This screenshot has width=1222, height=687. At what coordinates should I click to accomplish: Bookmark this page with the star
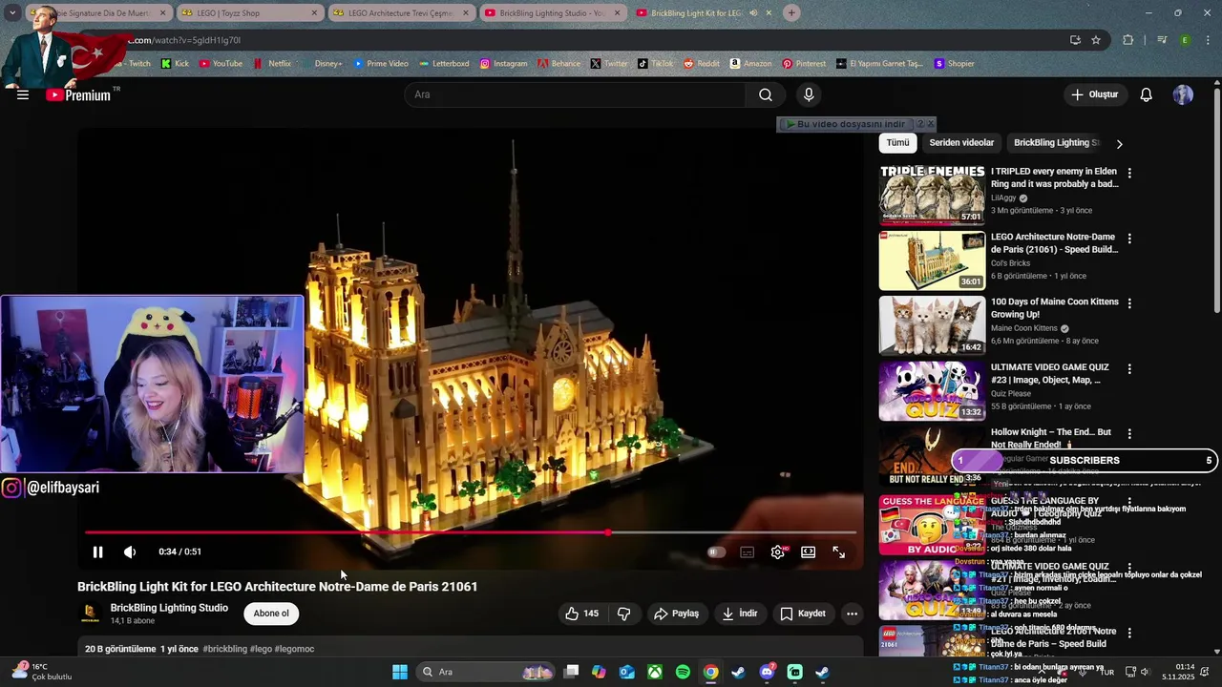(x=1096, y=40)
